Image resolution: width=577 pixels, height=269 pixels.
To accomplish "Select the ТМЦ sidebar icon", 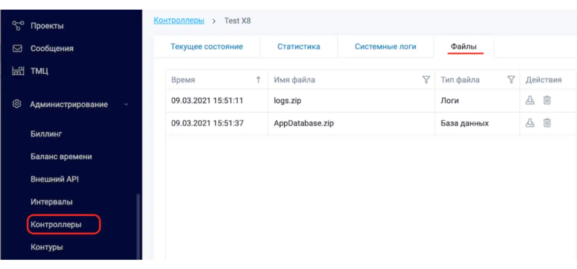I will [17, 71].
